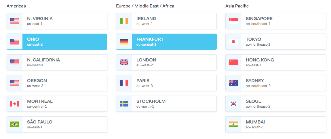This screenshot has height=139, width=331.
Task: Click the Australia flag icon for Sydney
Action: [x=233, y=83]
